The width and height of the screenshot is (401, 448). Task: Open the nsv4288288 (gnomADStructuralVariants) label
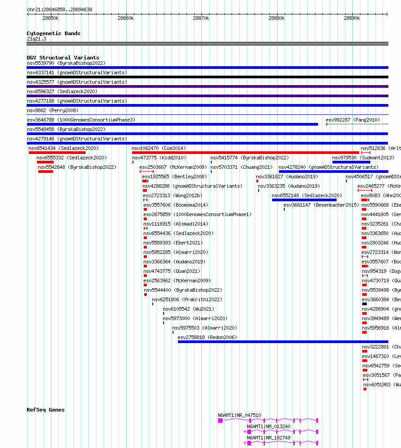[x=192, y=186]
